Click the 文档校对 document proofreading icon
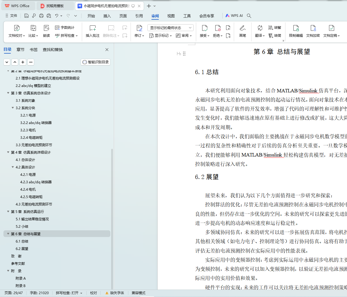 [17, 28]
